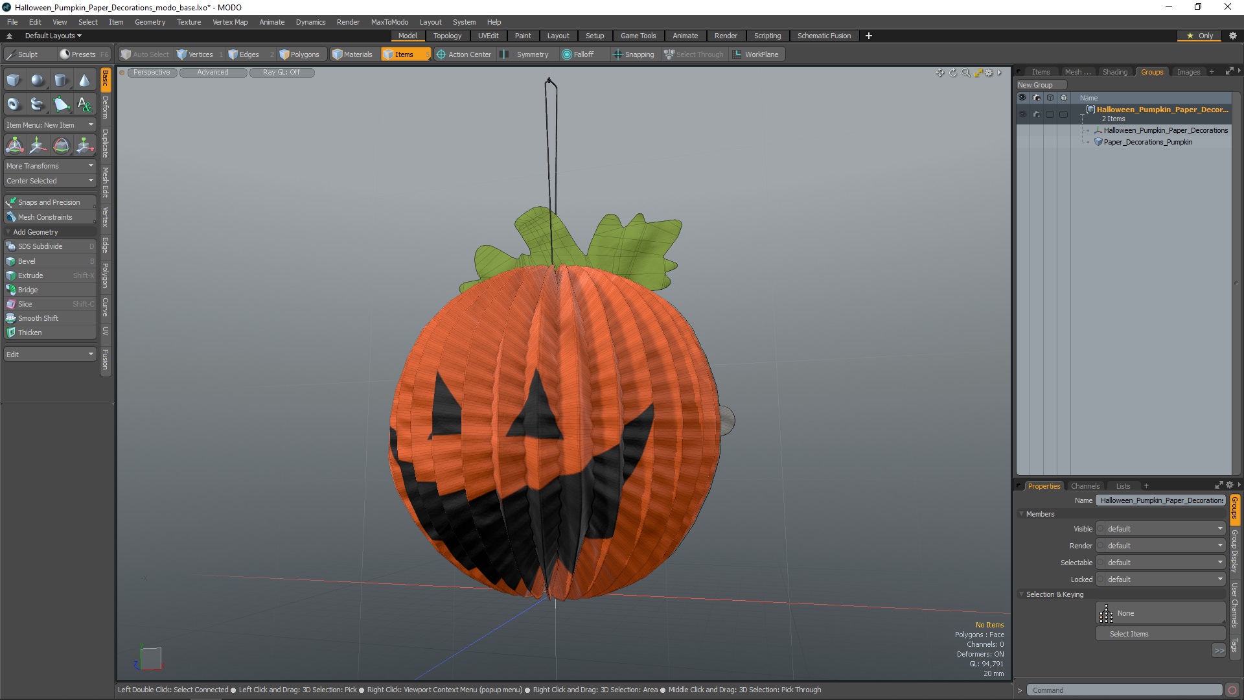Open layout settings gear at top right
The height and width of the screenshot is (700, 1244).
(1233, 36)
